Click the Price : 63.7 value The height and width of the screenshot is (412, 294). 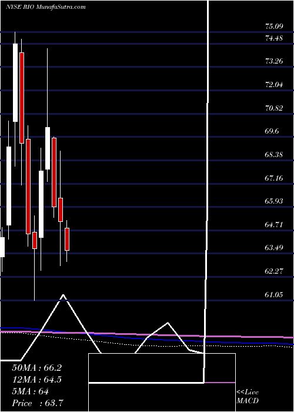(38, 403)
